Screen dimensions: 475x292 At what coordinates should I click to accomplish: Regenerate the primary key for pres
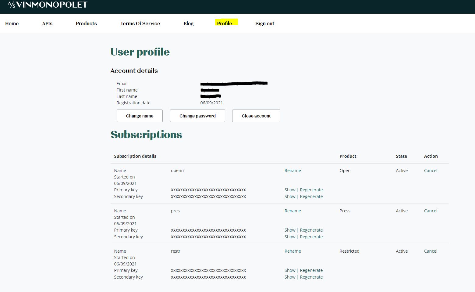311,230
